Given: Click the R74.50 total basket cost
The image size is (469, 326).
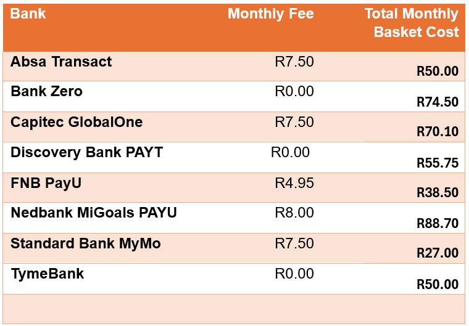Looking at the screenshot, I should click(x=438, y=102).
